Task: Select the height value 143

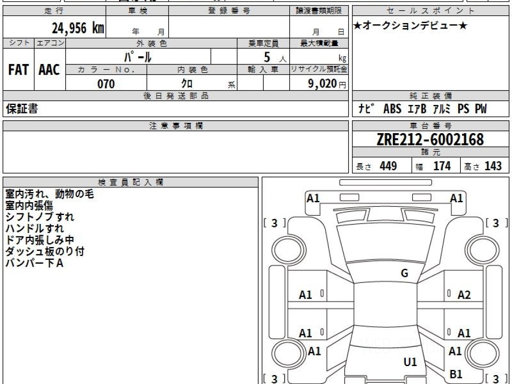Action: point(492,166)
